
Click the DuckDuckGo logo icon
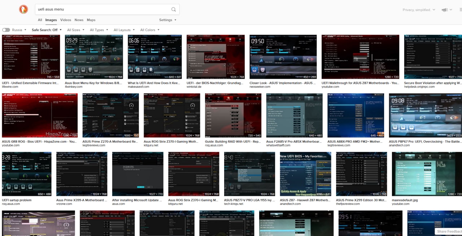point(24,10)
